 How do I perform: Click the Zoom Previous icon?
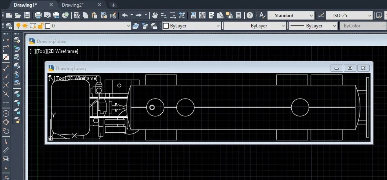click(182, 15)
